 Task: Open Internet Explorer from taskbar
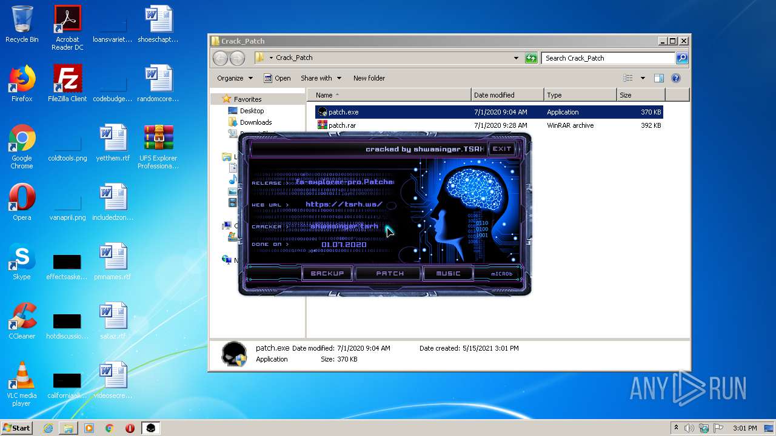(x=48, y=428)
